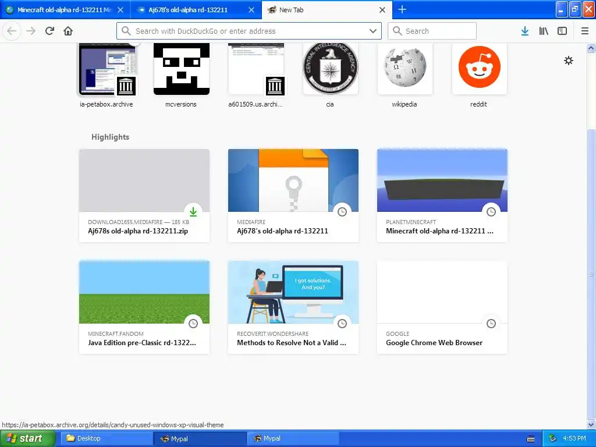Click the scrollbar down arrow
The image size is (596, 447).
591,424
